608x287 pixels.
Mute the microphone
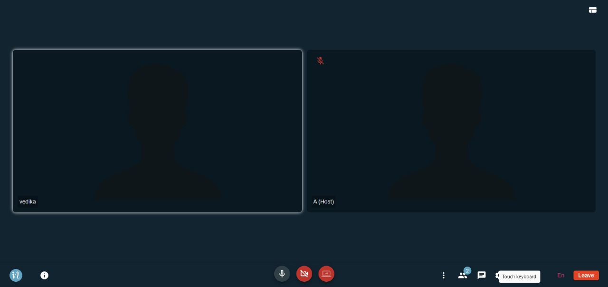[282, 274]
